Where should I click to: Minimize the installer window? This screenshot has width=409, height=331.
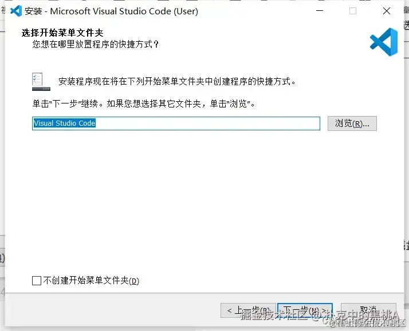point(320,11)
